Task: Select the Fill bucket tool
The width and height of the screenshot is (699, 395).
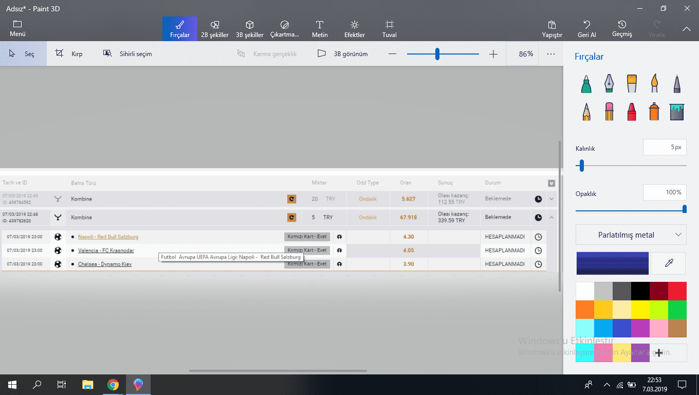Action: click(677, 112)
